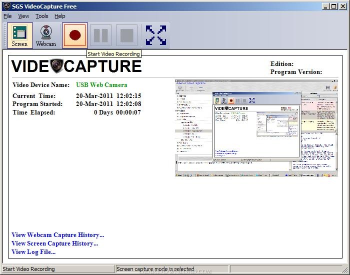Select the Screen capture mode icon
Screen dimensions: 350x275
tap(20, 35)
